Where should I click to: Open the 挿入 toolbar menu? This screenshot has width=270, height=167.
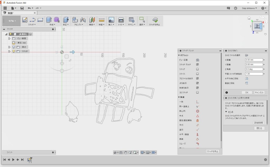(x=111, y=24)
